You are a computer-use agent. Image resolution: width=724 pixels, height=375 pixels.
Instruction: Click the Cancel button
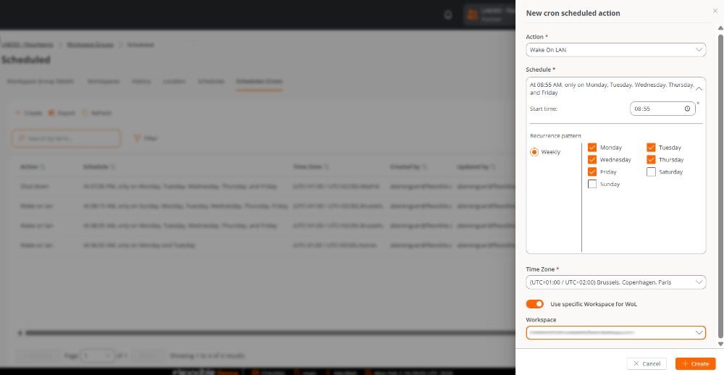click(647, 363)
